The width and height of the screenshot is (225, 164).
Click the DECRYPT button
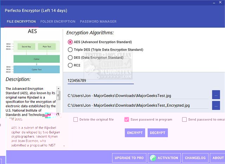click(158, 133)
